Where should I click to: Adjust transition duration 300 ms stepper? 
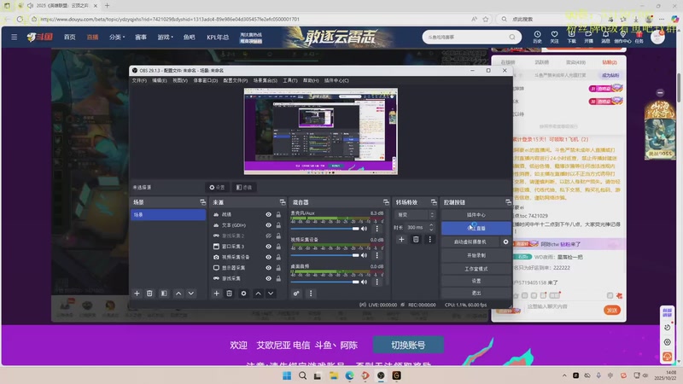(x=431, y=227)
